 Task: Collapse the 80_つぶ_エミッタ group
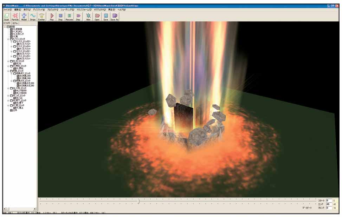coord(8,96)
